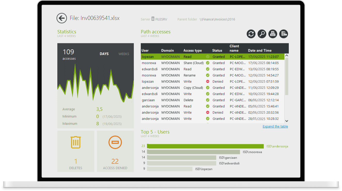Click denied icon on 02/06/2025 20:32:56 row

click(x=208, y=113)
